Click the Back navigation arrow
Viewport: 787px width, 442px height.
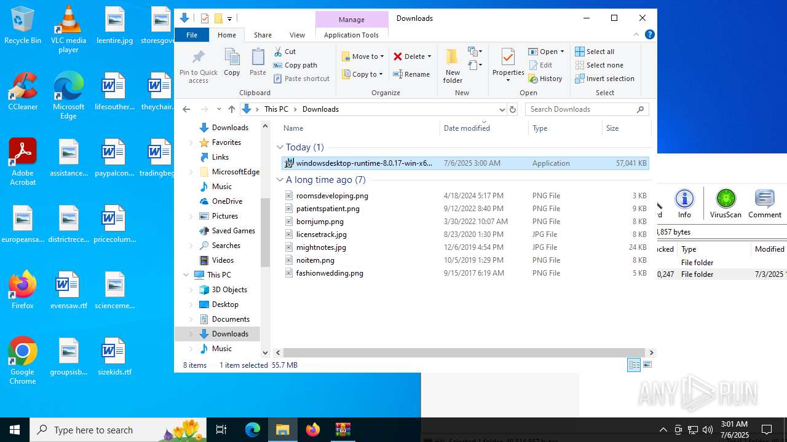click(186, 109)
